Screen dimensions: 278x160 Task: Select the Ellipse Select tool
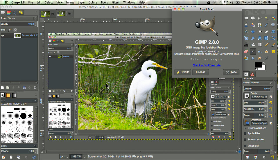[x=253, y=18]
